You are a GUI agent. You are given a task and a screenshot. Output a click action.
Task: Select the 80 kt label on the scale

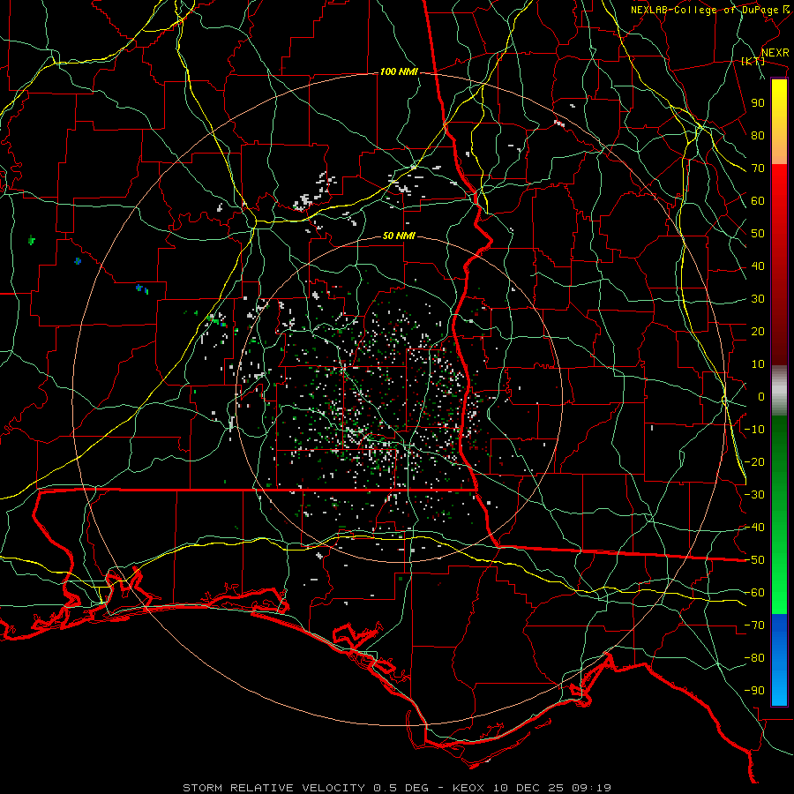(758, 135)
